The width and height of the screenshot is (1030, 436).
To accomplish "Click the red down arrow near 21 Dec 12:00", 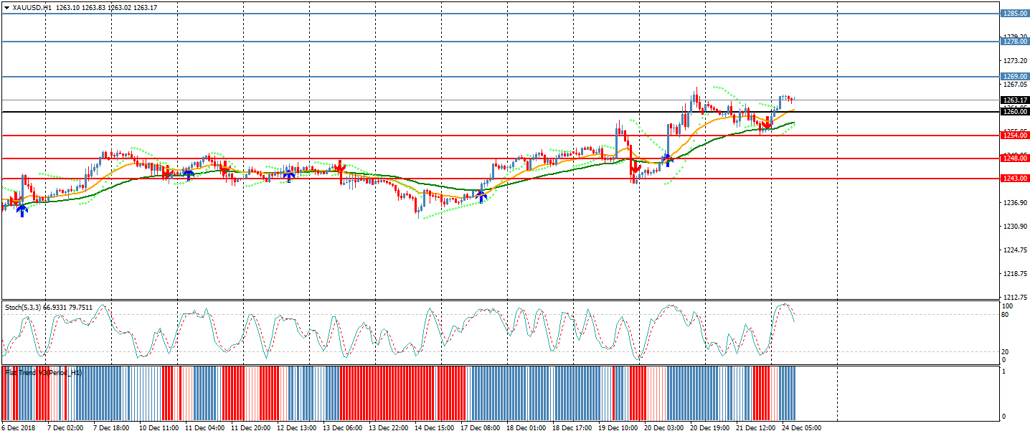I will (767, 125).
